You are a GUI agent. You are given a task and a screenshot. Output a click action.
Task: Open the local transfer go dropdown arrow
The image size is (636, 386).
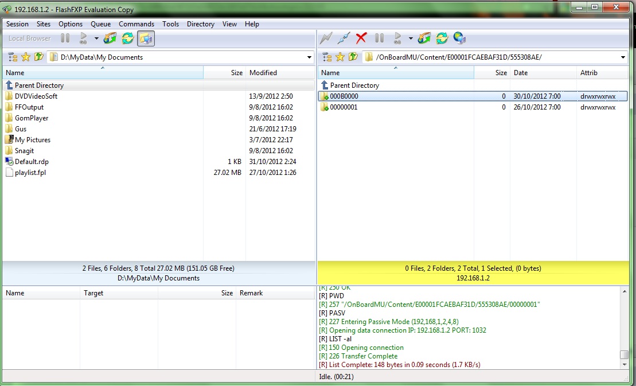[96, 38]
